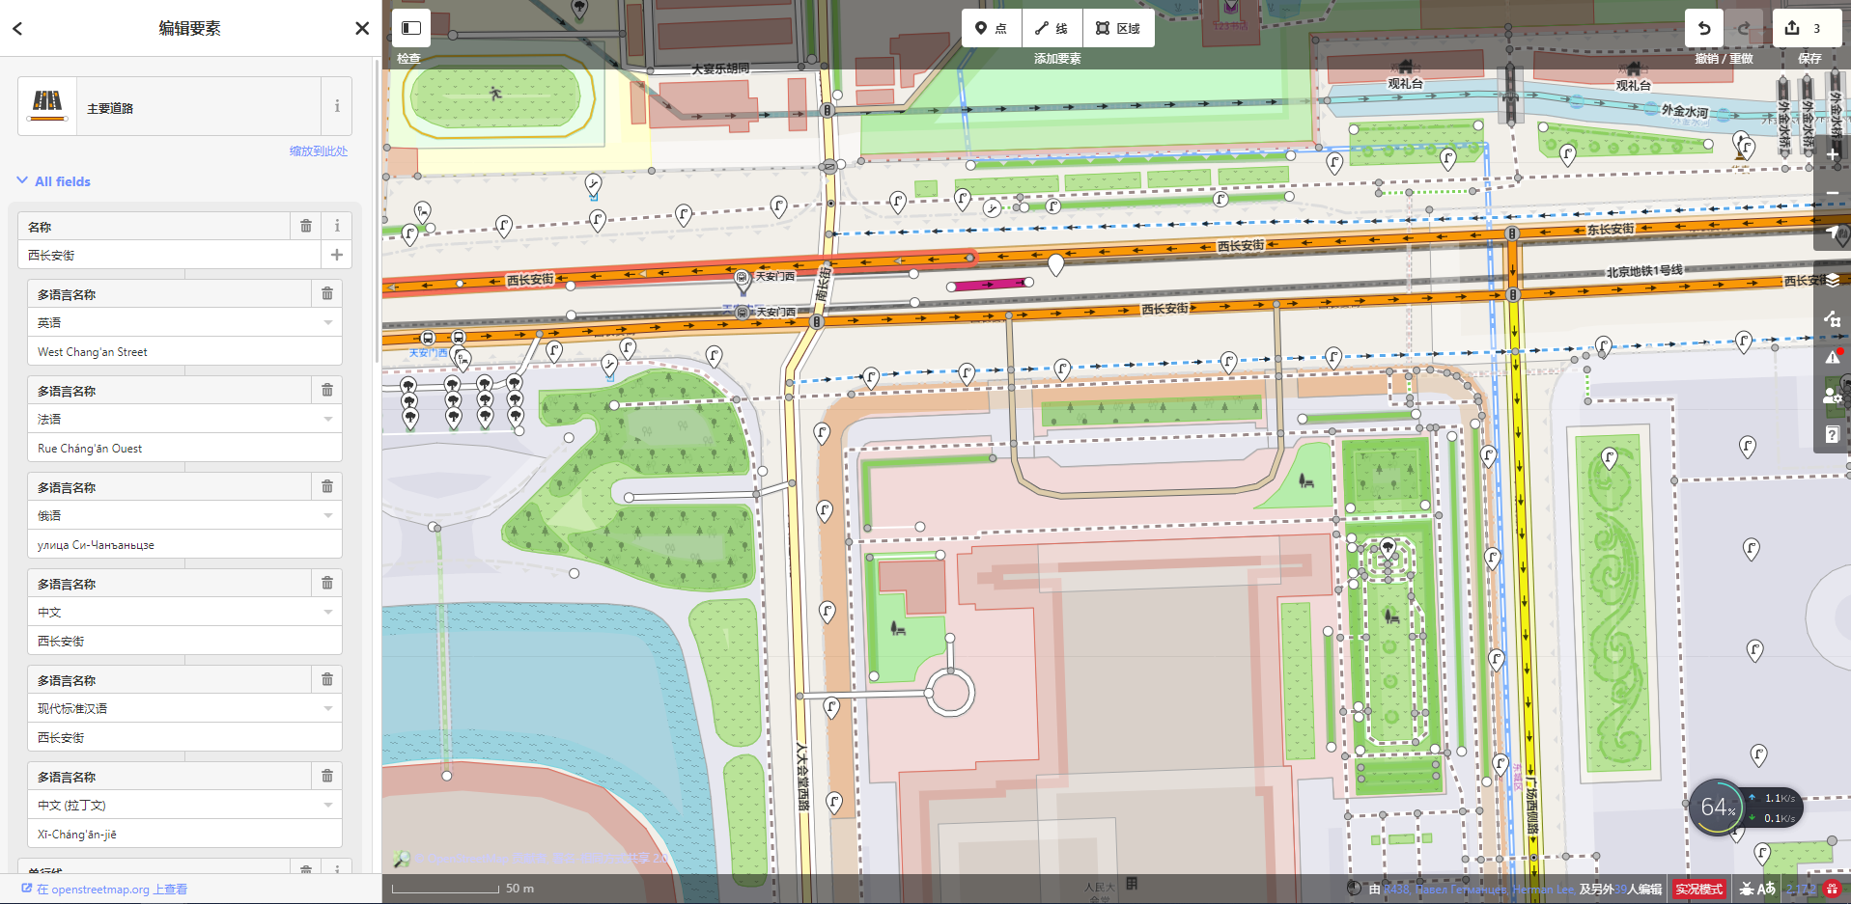Open preferences panel
This screenshot has width=1851, height=904.
click(1833, 396)
